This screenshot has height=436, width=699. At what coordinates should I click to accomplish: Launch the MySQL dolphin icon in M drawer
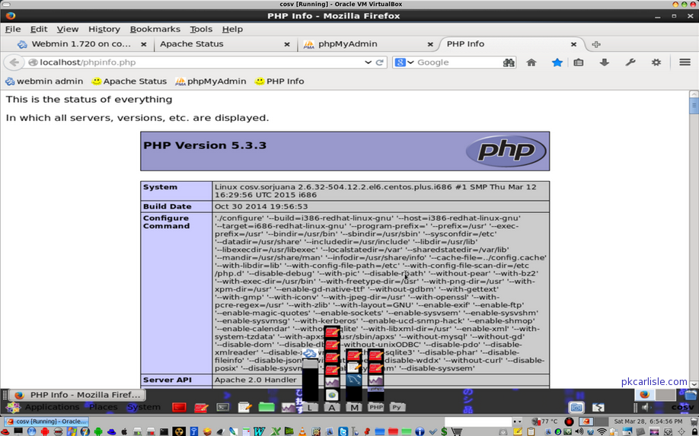354,380
